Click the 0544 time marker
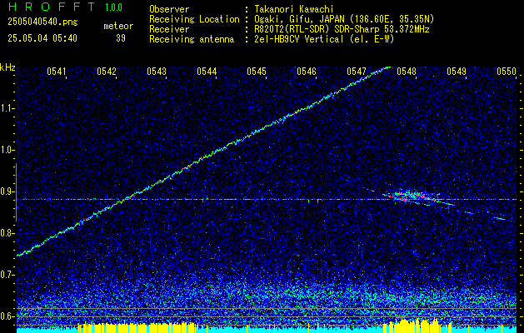The height and width of the screenshot is (333, 524). point(207,72)
